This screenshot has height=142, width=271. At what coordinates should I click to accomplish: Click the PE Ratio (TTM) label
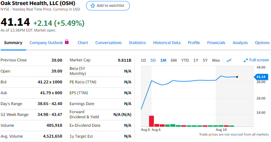tap(83, 82)
